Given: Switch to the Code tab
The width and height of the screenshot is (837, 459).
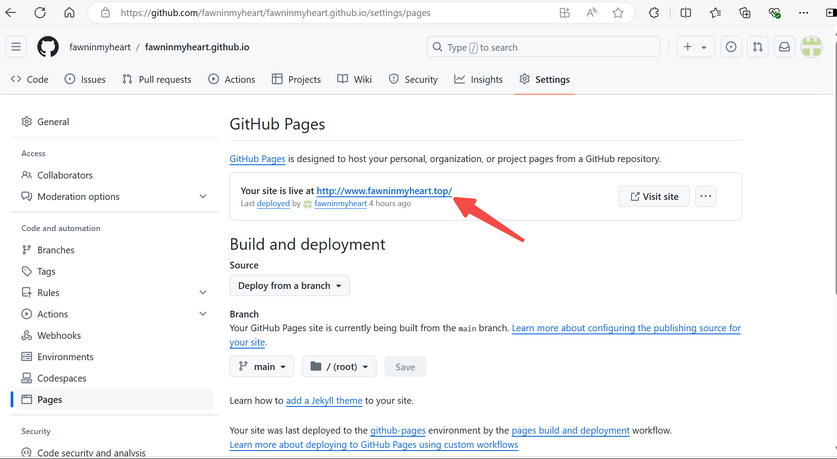Looking at the screenshot, I should point(29,79).
